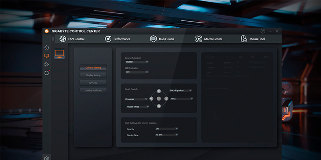Click 'OSD Setting (On Screen Display)' heading
The width and height of the screenshot is (321, 160).
click(141, 123)
